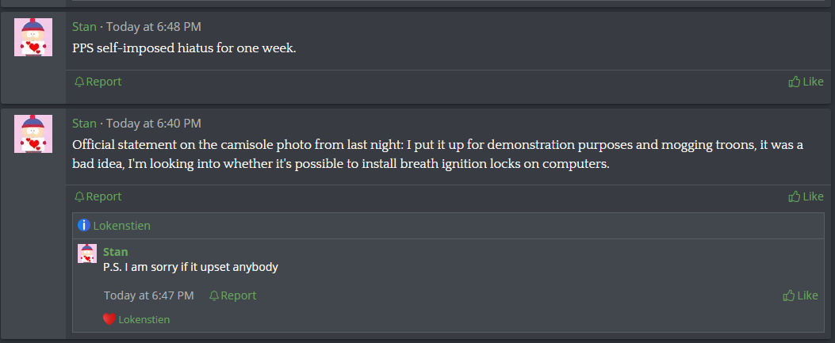
Task: Open Lokenstien's profile from the info row
Action: pos(121,226)
